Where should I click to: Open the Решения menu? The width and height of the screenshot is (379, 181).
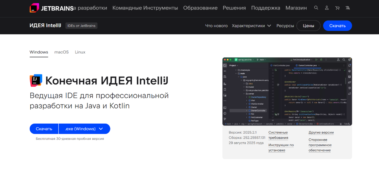(234, 8)
